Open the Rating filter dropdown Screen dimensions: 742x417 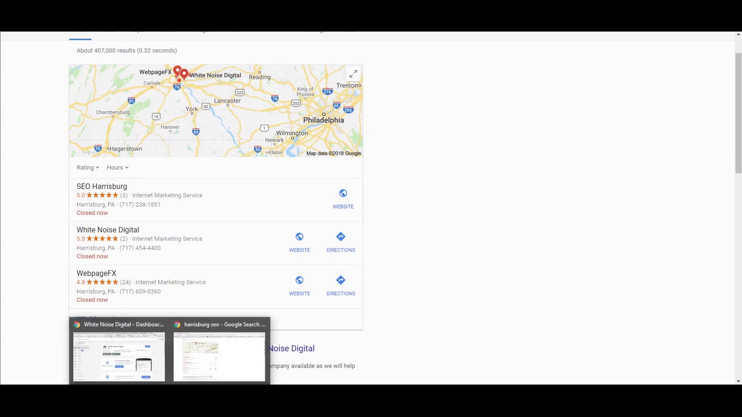coord(88,167)
